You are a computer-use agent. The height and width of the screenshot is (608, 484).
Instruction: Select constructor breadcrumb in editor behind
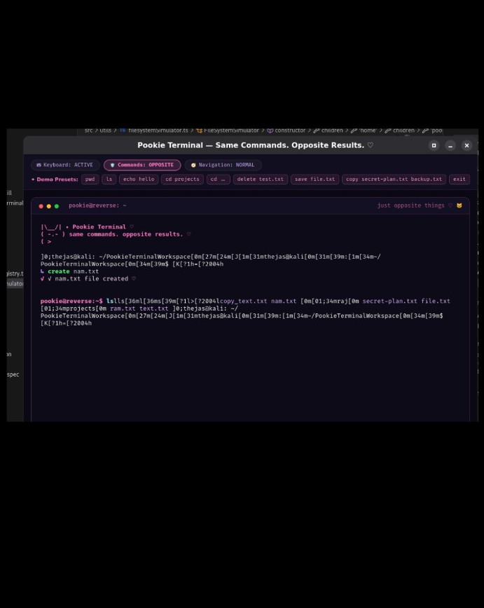pos(290,130)
